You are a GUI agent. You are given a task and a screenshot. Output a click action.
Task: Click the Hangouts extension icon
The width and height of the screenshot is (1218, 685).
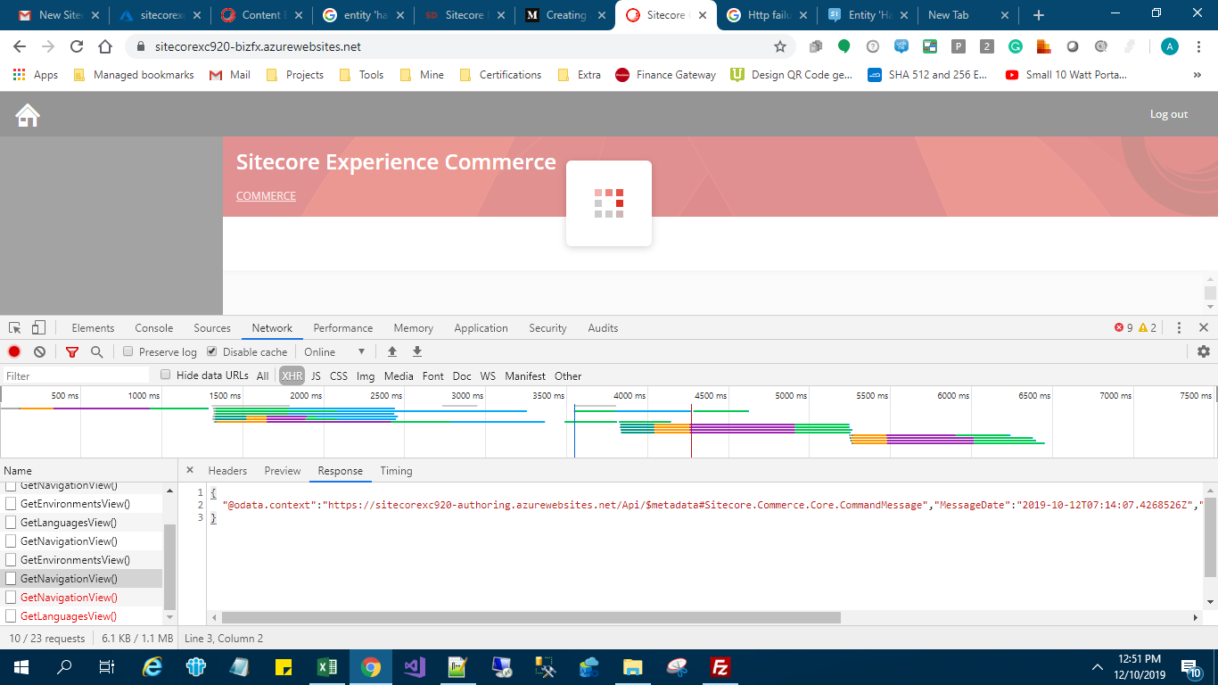844,46
